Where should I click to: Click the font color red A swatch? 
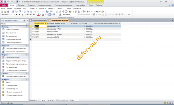click(x=38, y=14)
